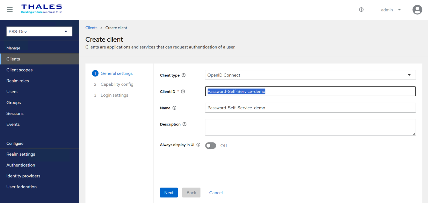Image resolution: width=428 pixels, height=203 pixels.
Task: Show help tooltip for Name field
Action: click(174, 108)
